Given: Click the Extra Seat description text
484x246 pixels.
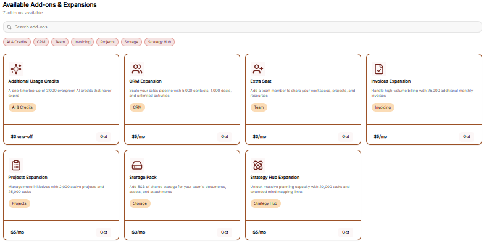Looking at the screenshot, I should click(x=302, y=93).
